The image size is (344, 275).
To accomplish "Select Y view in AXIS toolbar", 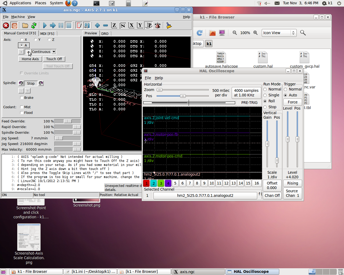I will coord(140,26).
